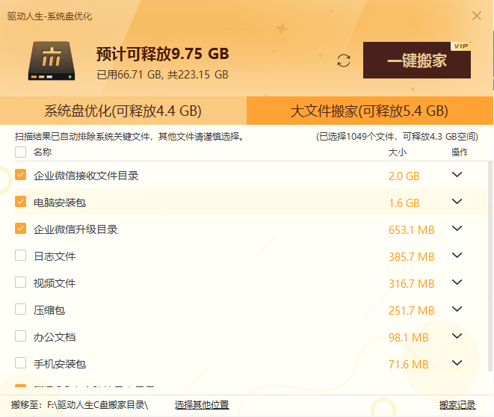Screen dimensions: 494x417
Task: Click the 办公文档 row label
Action: [x=55, y=337]
